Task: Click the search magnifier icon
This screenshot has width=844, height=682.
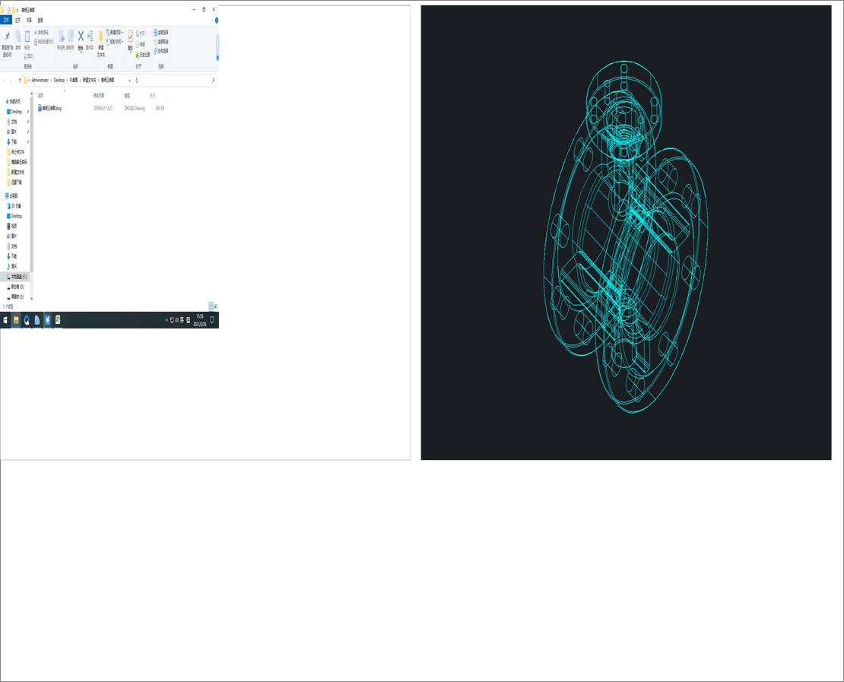Action: pos(214,80)
